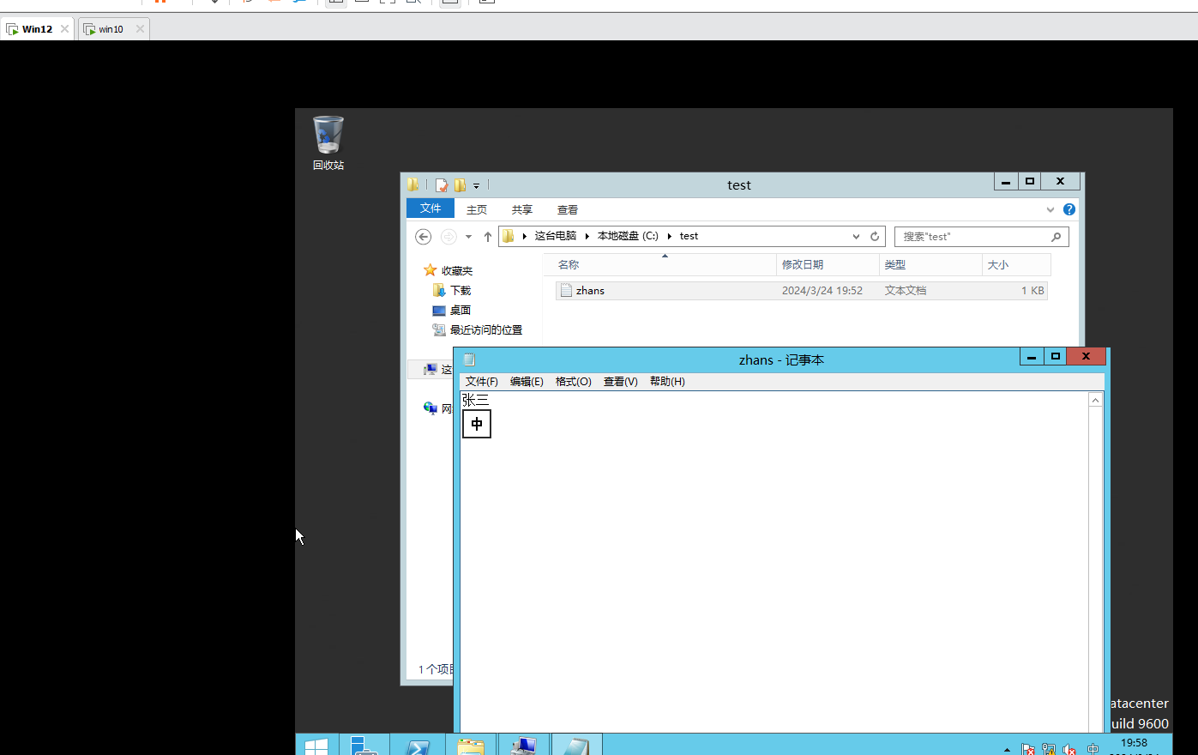
Task: Open Notepad 格式(O) menu
Action: coord(574,382)
